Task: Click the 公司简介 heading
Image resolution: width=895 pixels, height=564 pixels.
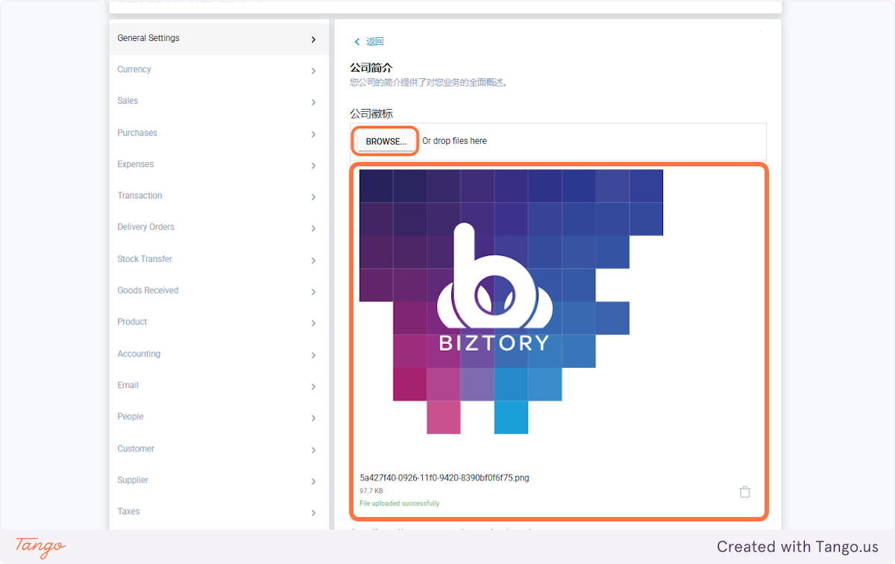Action: pyautogui.click(x=371, y=68)
